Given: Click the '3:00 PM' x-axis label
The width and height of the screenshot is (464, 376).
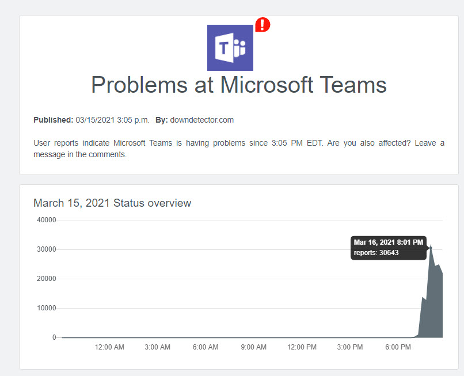Looking at the screenshot, I should [x=350, y=347].
